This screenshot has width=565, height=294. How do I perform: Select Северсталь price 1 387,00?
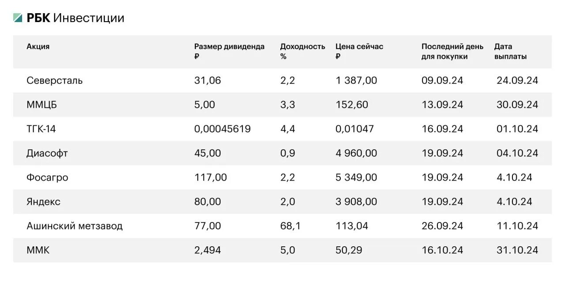(356, 80)
